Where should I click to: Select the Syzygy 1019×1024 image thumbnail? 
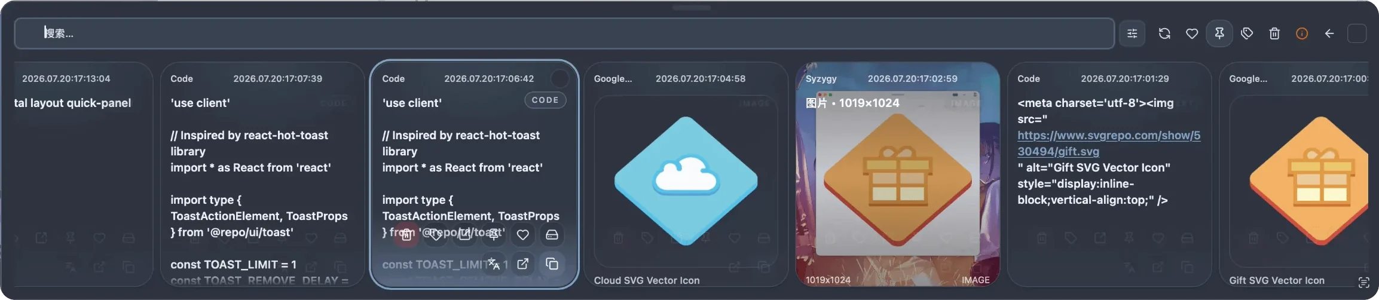coord(898,175)
